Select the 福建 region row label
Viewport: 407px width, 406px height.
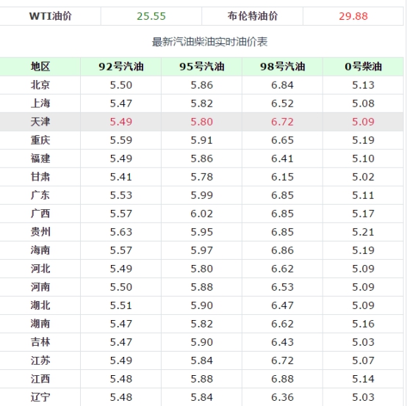tap(40, 159)
